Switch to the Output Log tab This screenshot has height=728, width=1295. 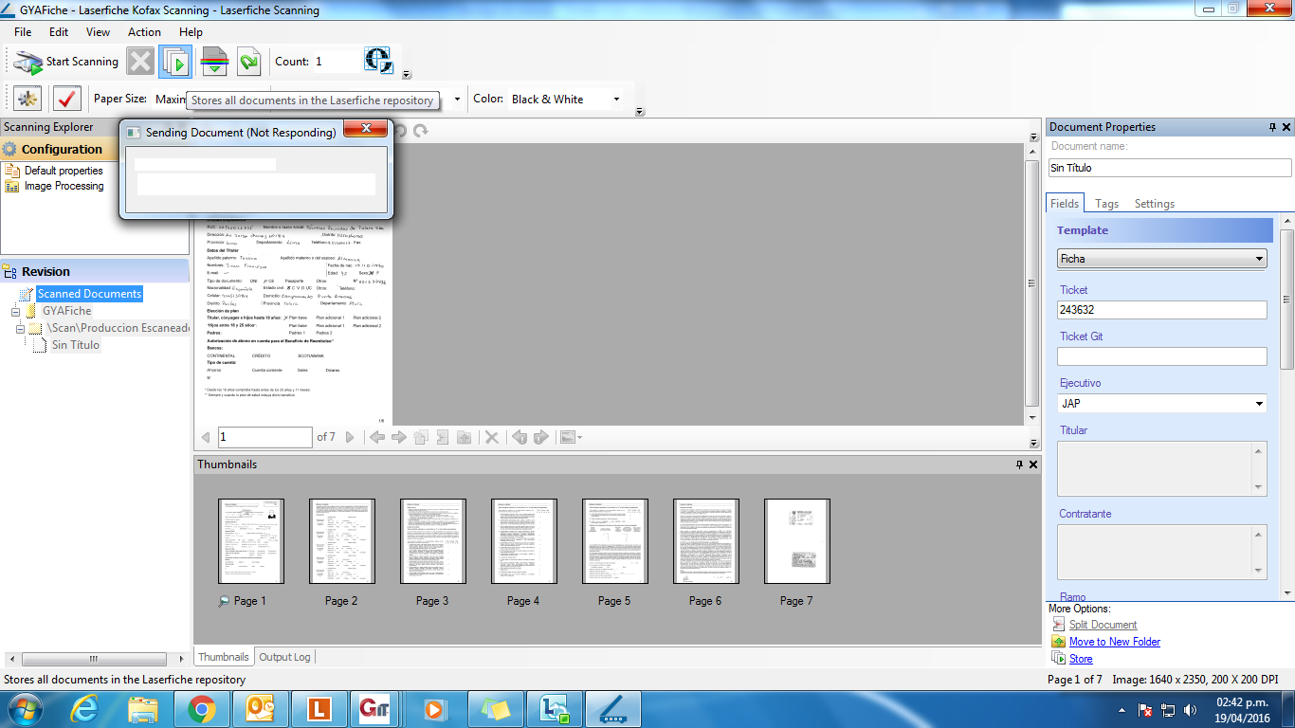click(284, 657)
